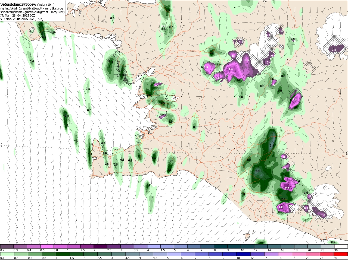The width and height of the screenshot is (348, 260).
Task: Pick snow legend swatch between 4 and 4.5
Action: tap(154, 246)
